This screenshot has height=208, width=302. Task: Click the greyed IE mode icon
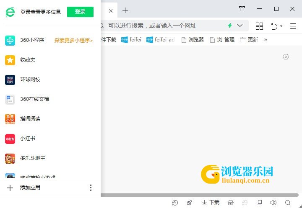coord(245,203)
